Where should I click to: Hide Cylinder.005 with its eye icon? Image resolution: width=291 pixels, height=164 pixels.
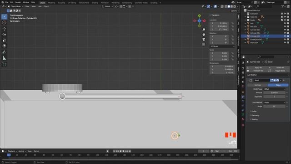pyautogui.click(x=285, y=36)
